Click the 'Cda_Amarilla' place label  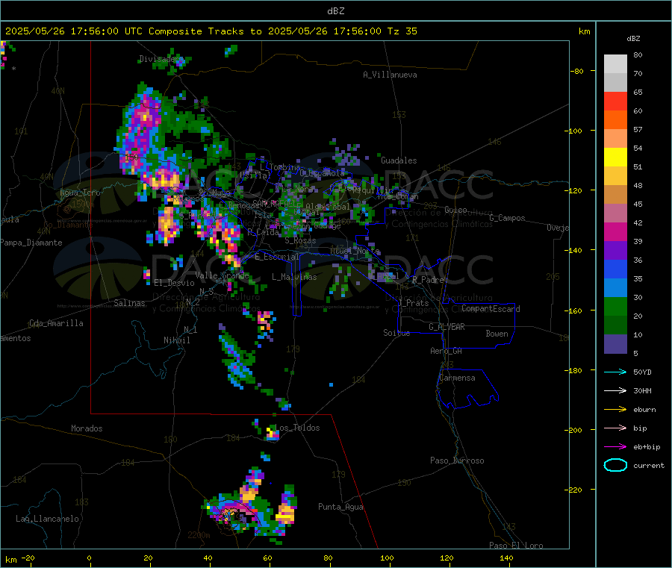[x=56, y=323]
